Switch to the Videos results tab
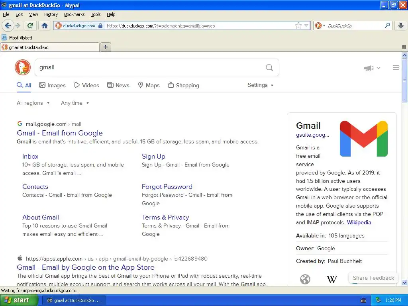Image resolution: width=408 pixels, height=306 pixels. [x=86, y=85]
